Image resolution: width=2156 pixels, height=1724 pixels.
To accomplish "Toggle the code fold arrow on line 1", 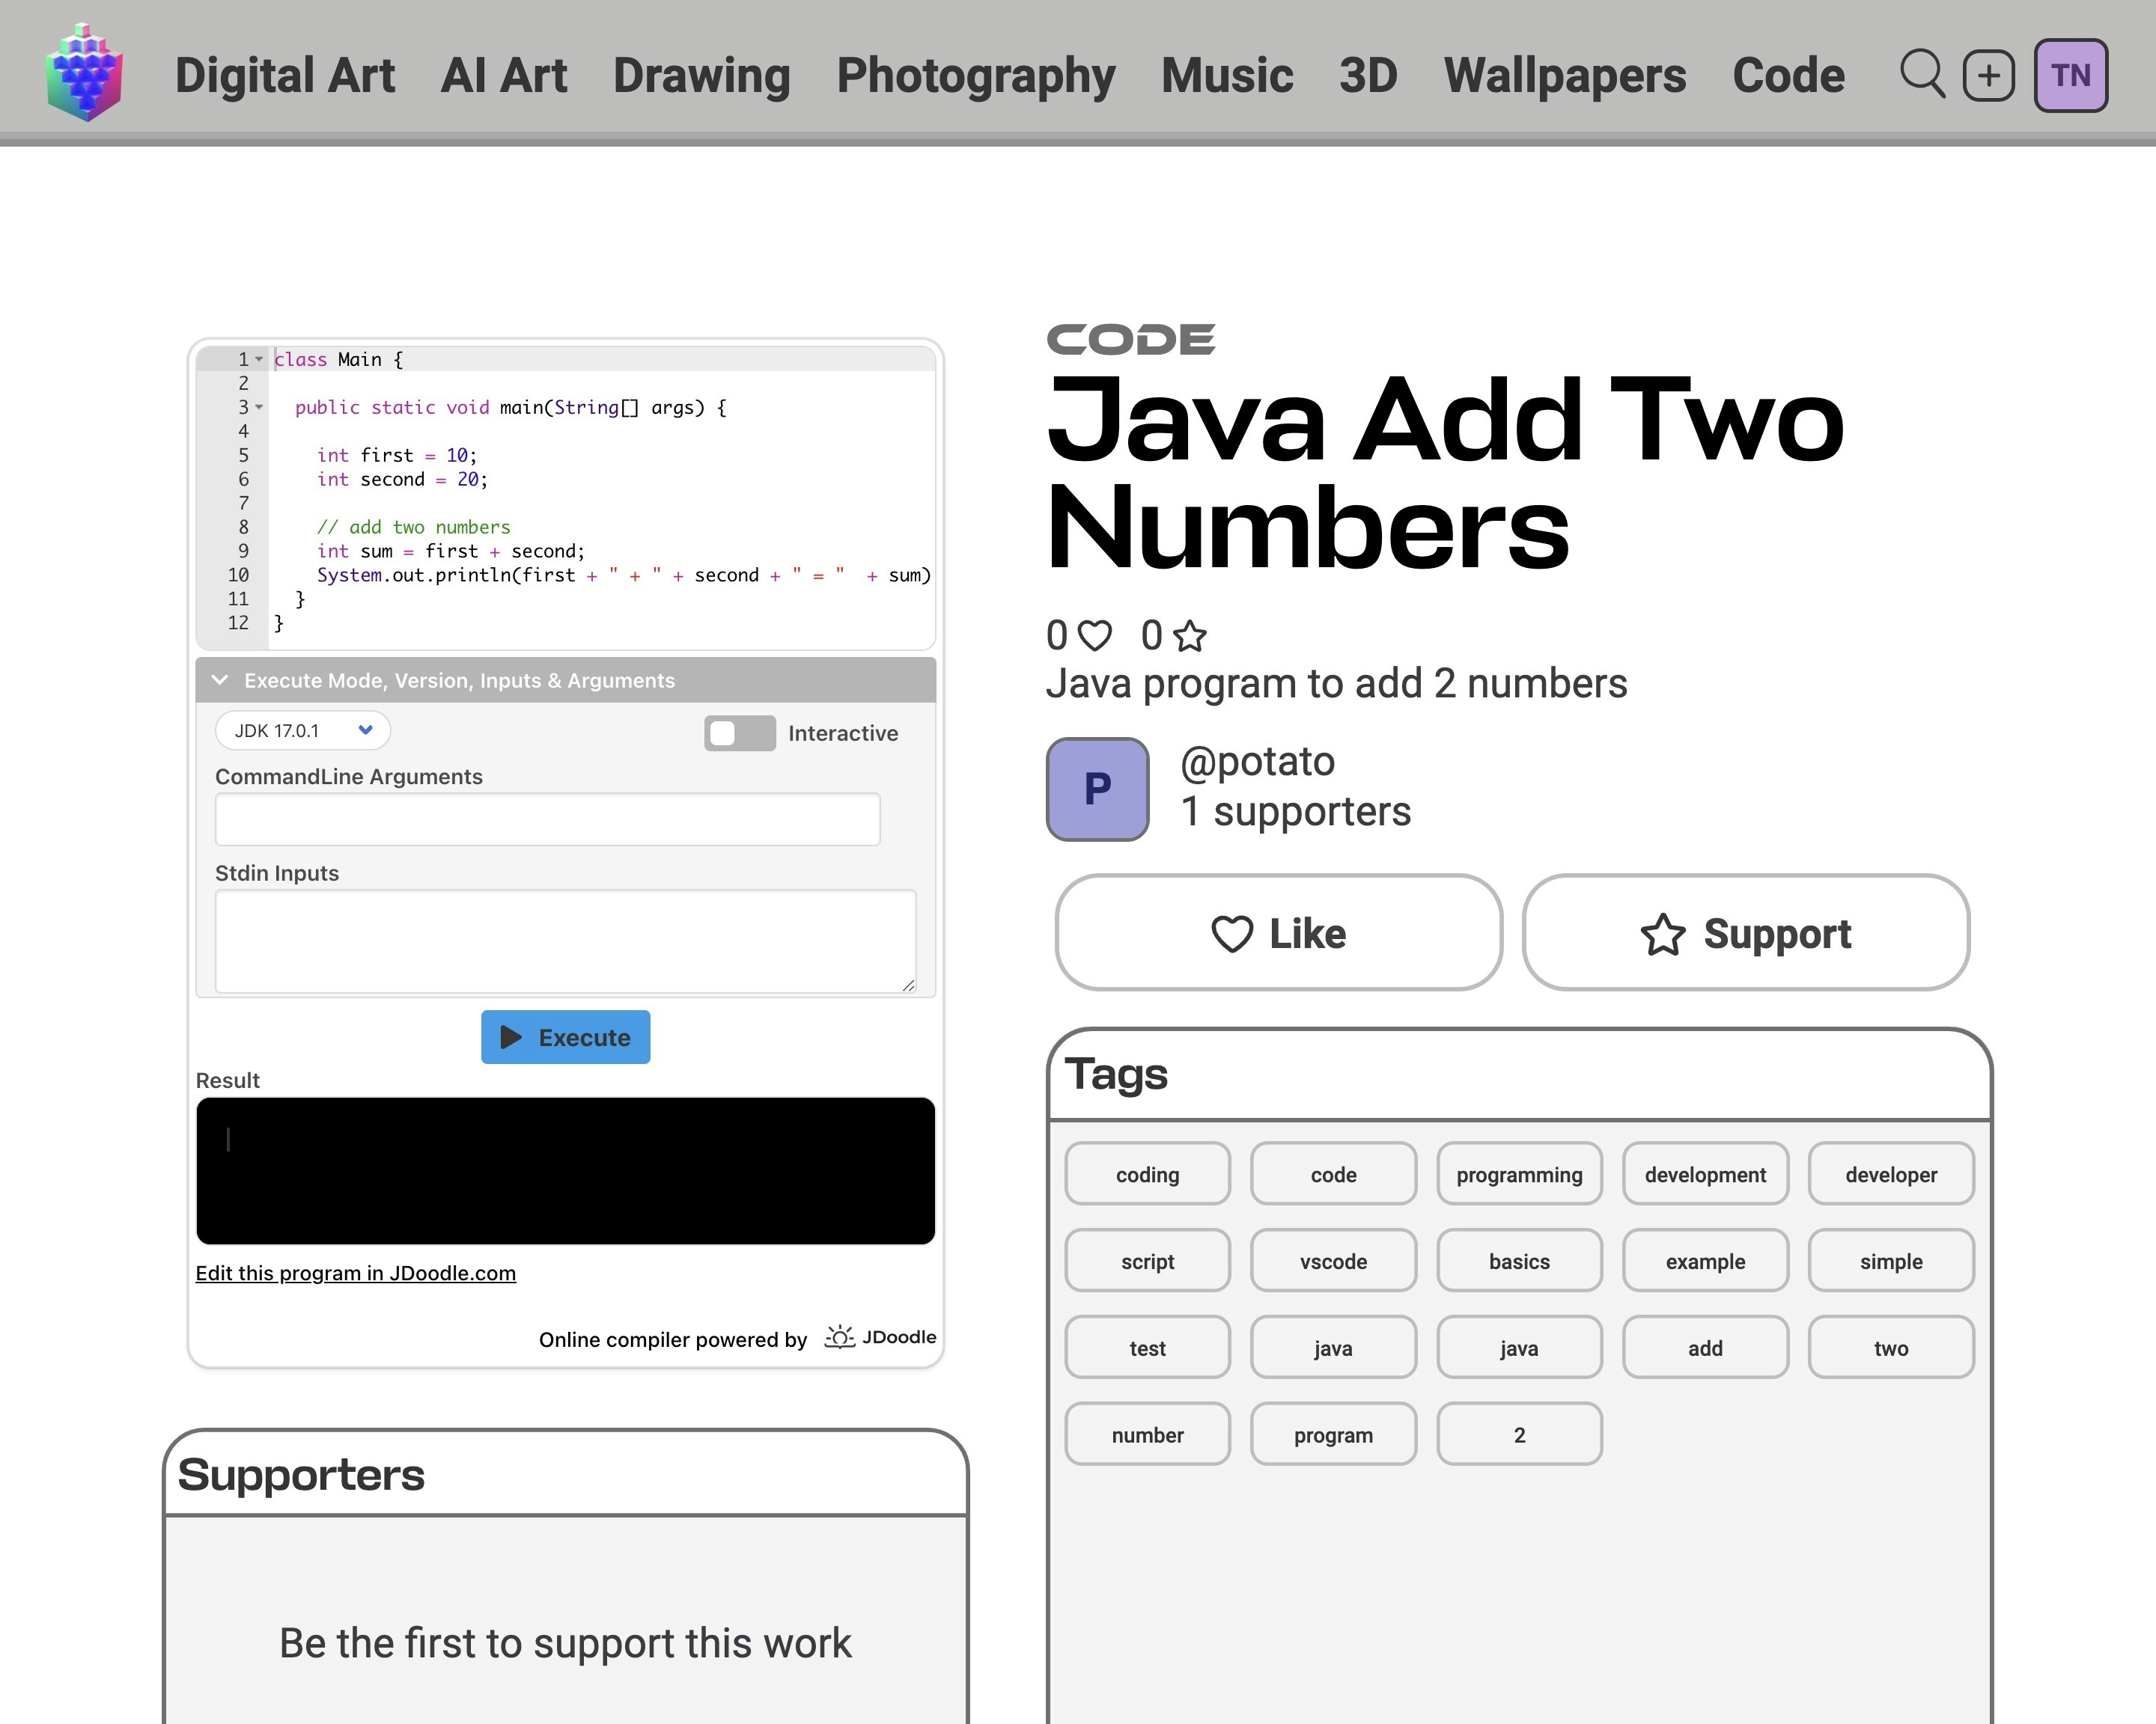I will point(259,358).
